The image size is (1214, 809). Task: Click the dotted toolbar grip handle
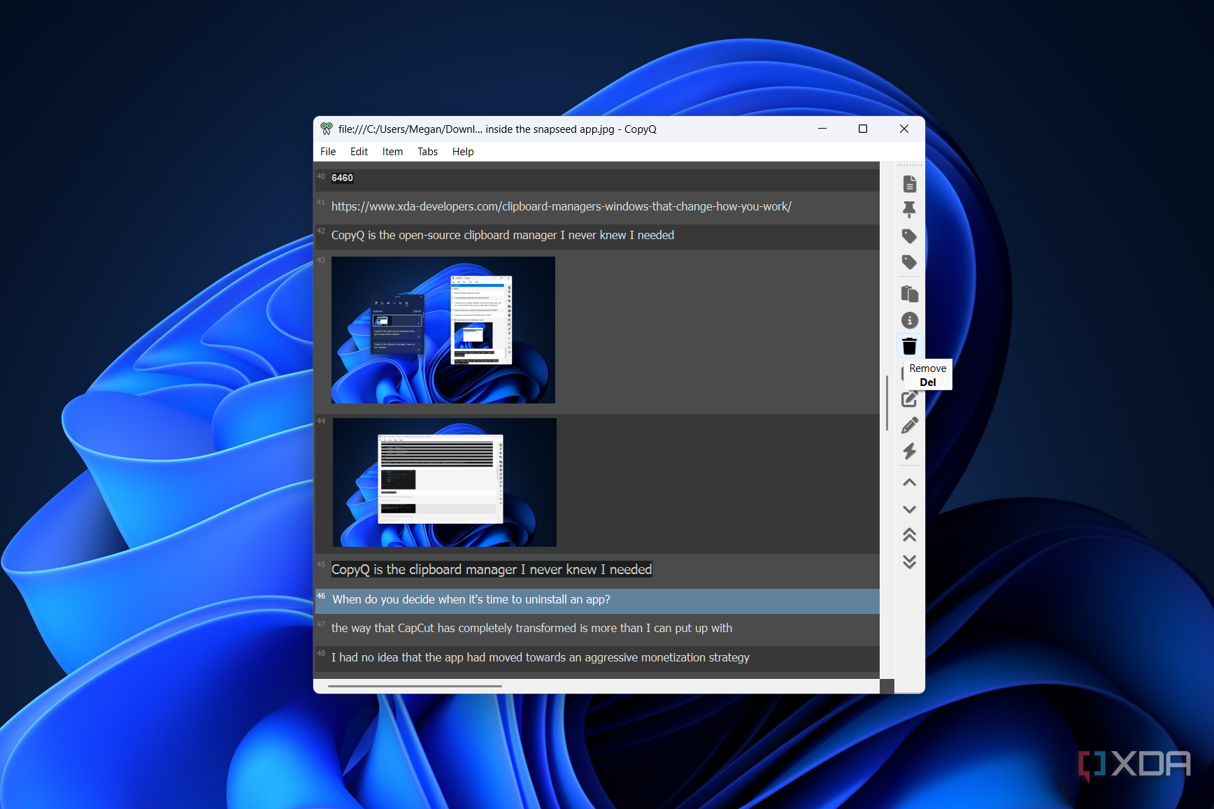909,166
